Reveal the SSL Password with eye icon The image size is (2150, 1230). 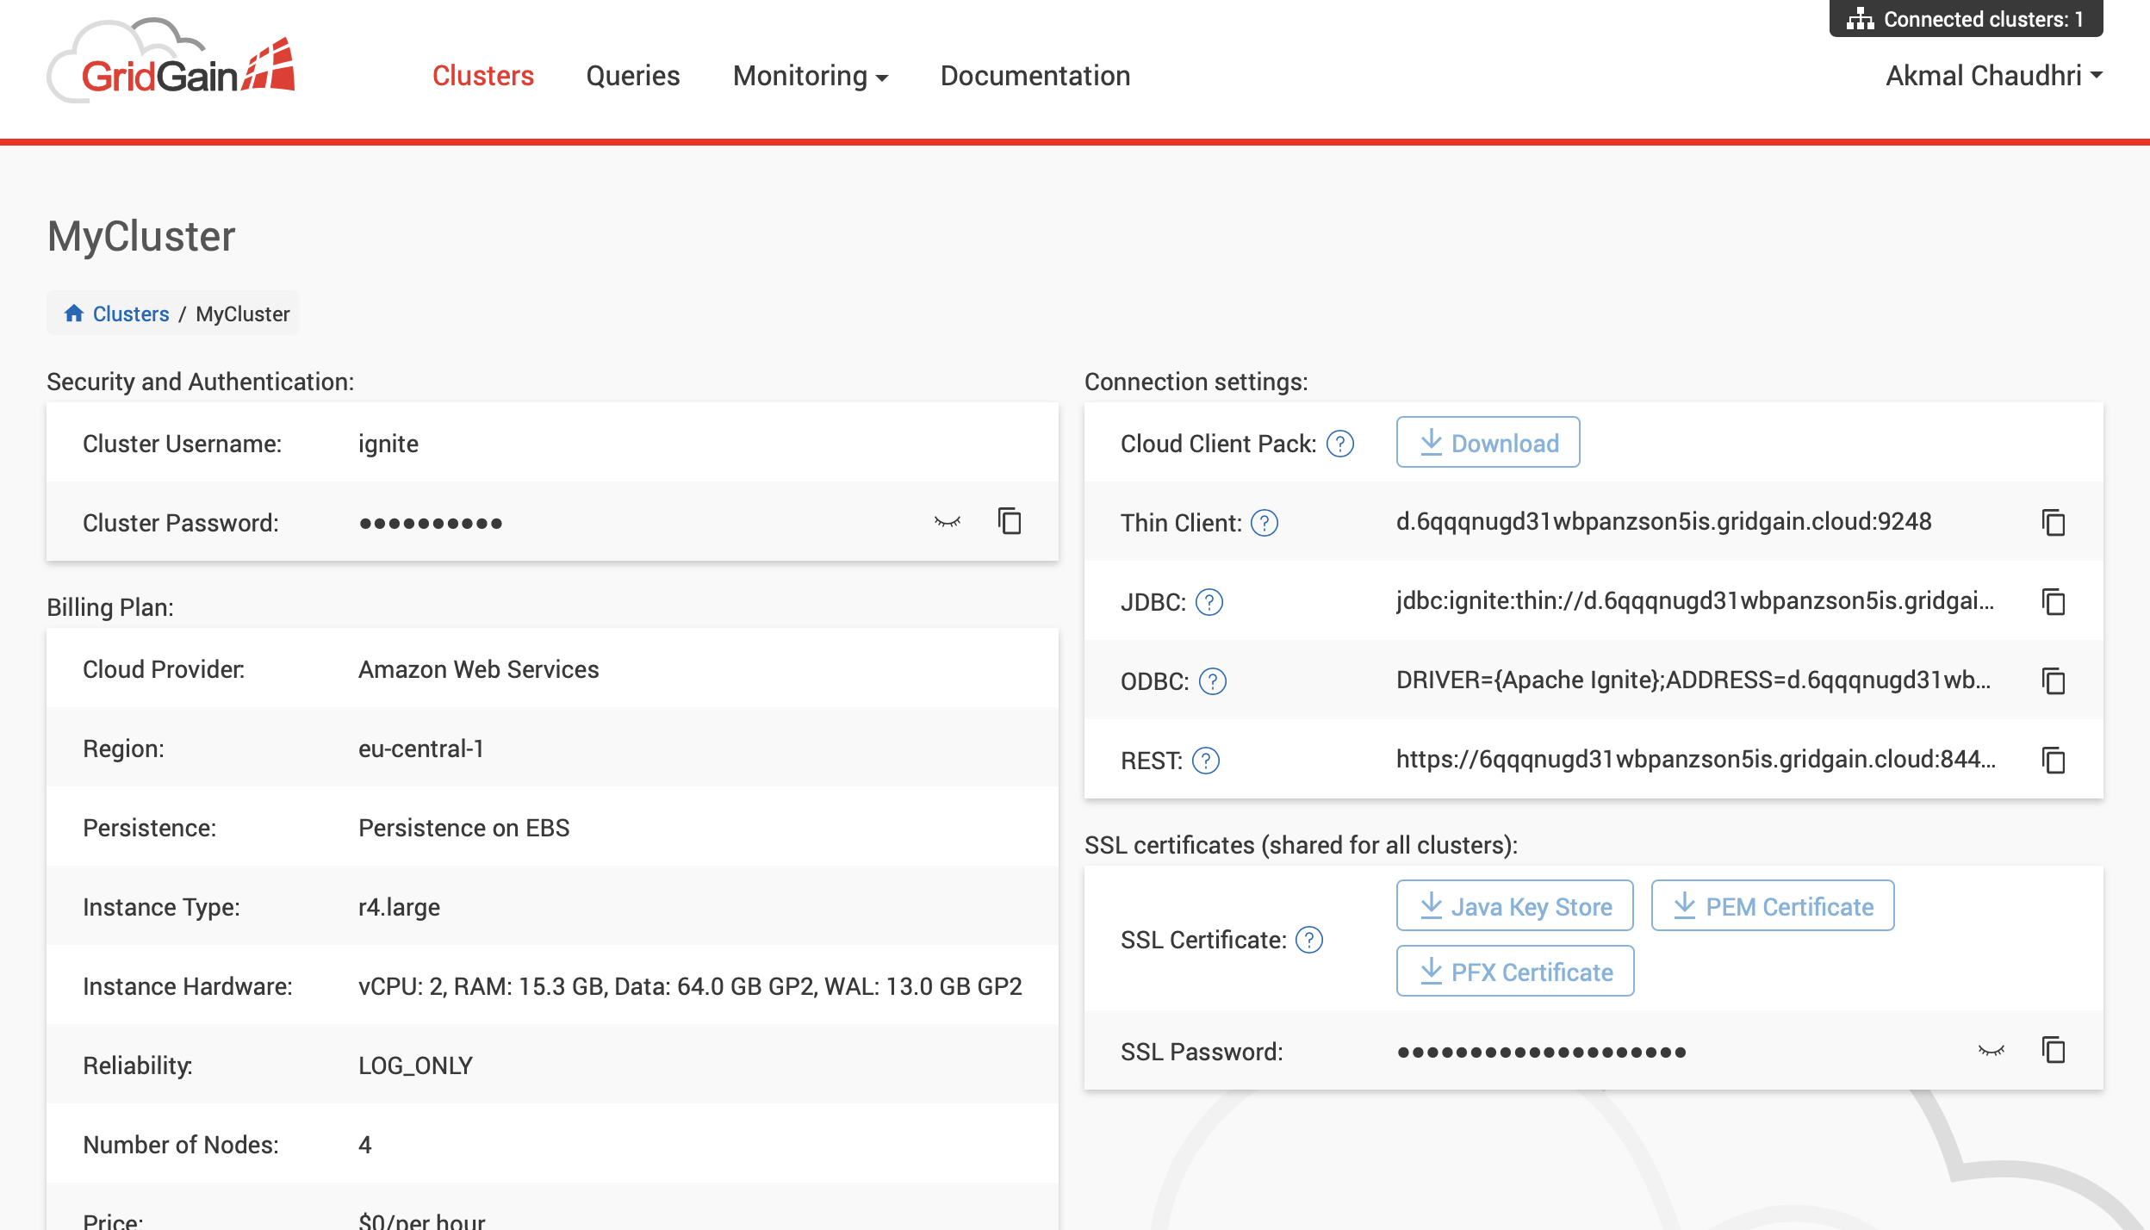1992,1050
